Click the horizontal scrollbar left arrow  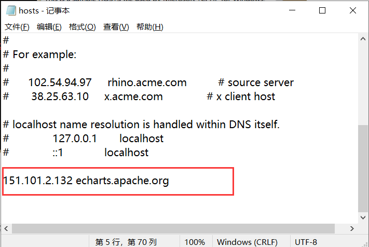[6, 228]
